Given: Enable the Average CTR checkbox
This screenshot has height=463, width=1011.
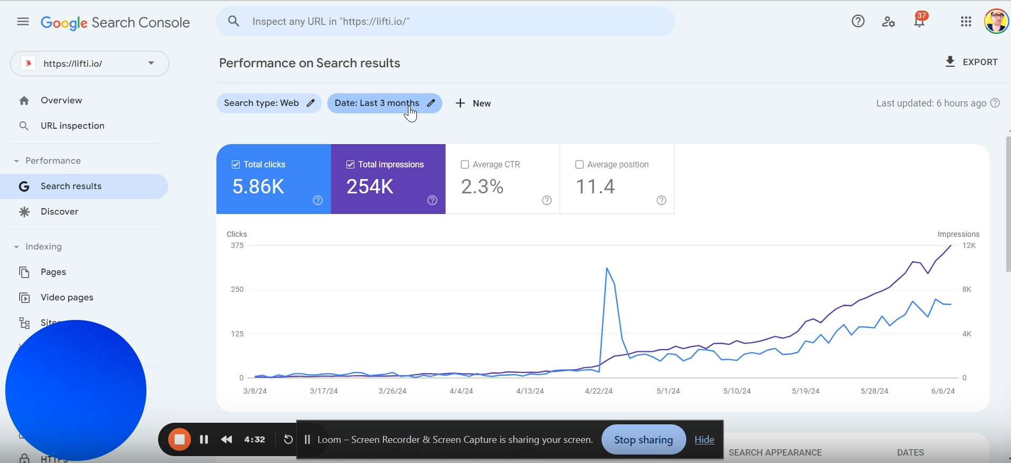Looking at the screenshot, I should 465,165.
